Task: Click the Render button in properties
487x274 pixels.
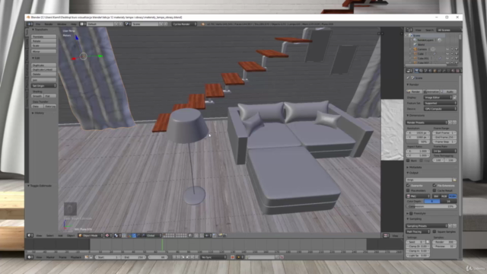Action: pyautogui.click(x=414, y=91)
